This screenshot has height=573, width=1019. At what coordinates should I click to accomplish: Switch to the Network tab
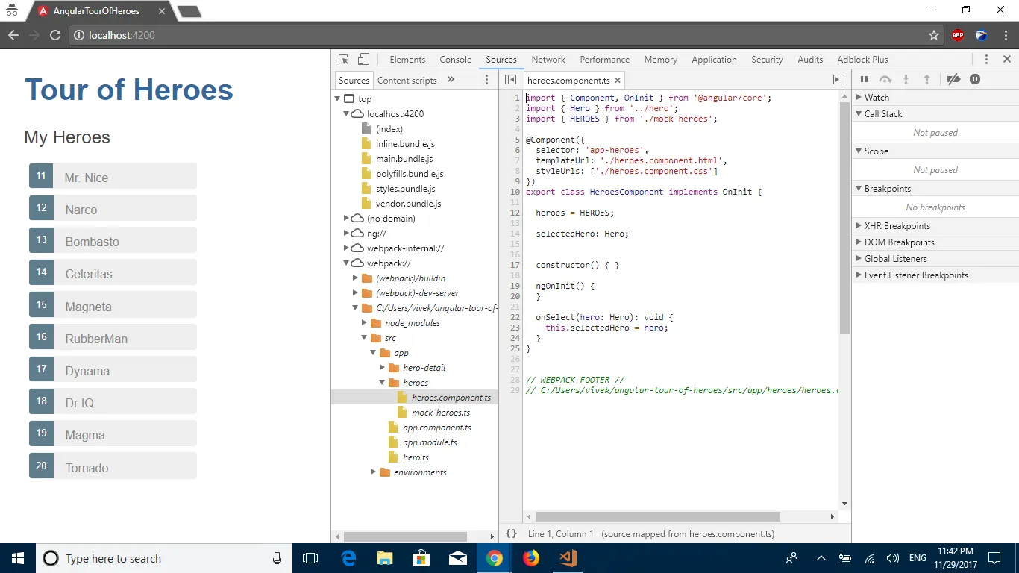548,60
